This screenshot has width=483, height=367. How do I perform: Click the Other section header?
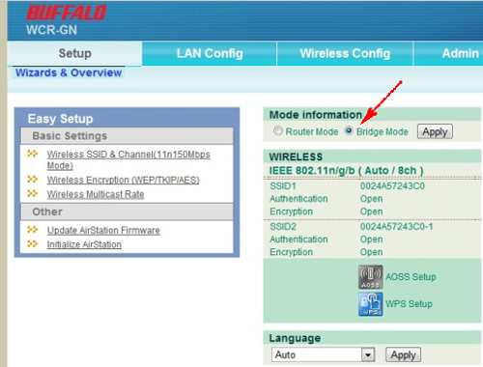pos(127,212)
